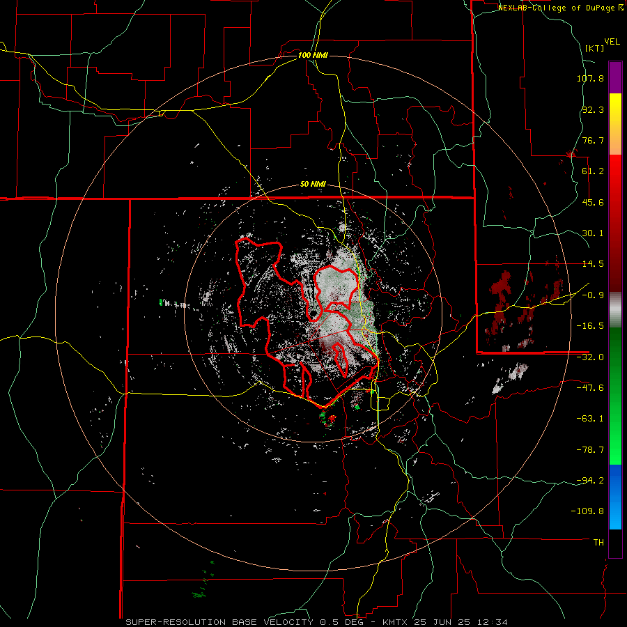Click the NEXLAB-College of DuPage label
Screen dimensions: 627x627
point(560,8)
